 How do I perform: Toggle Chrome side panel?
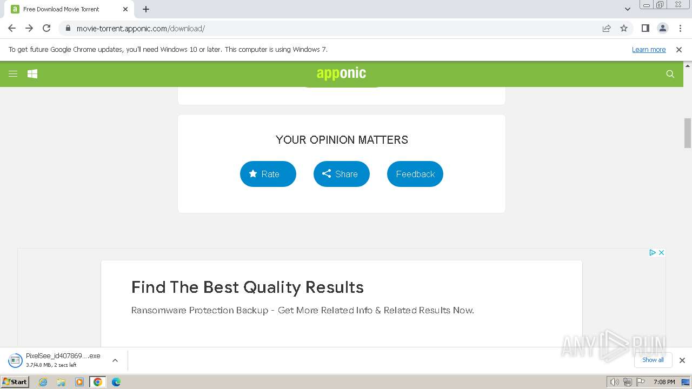(x=645, y=28)
